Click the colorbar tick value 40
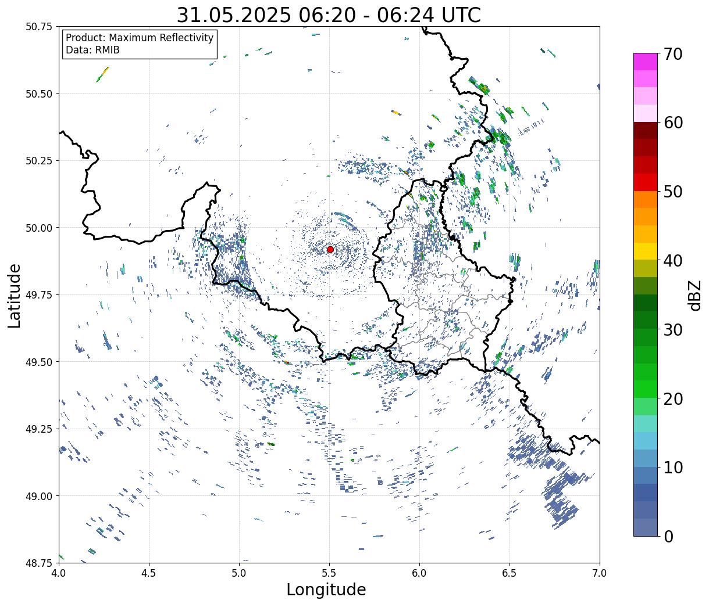The height and width of the screenshot is (604, 709). (673, 261)
